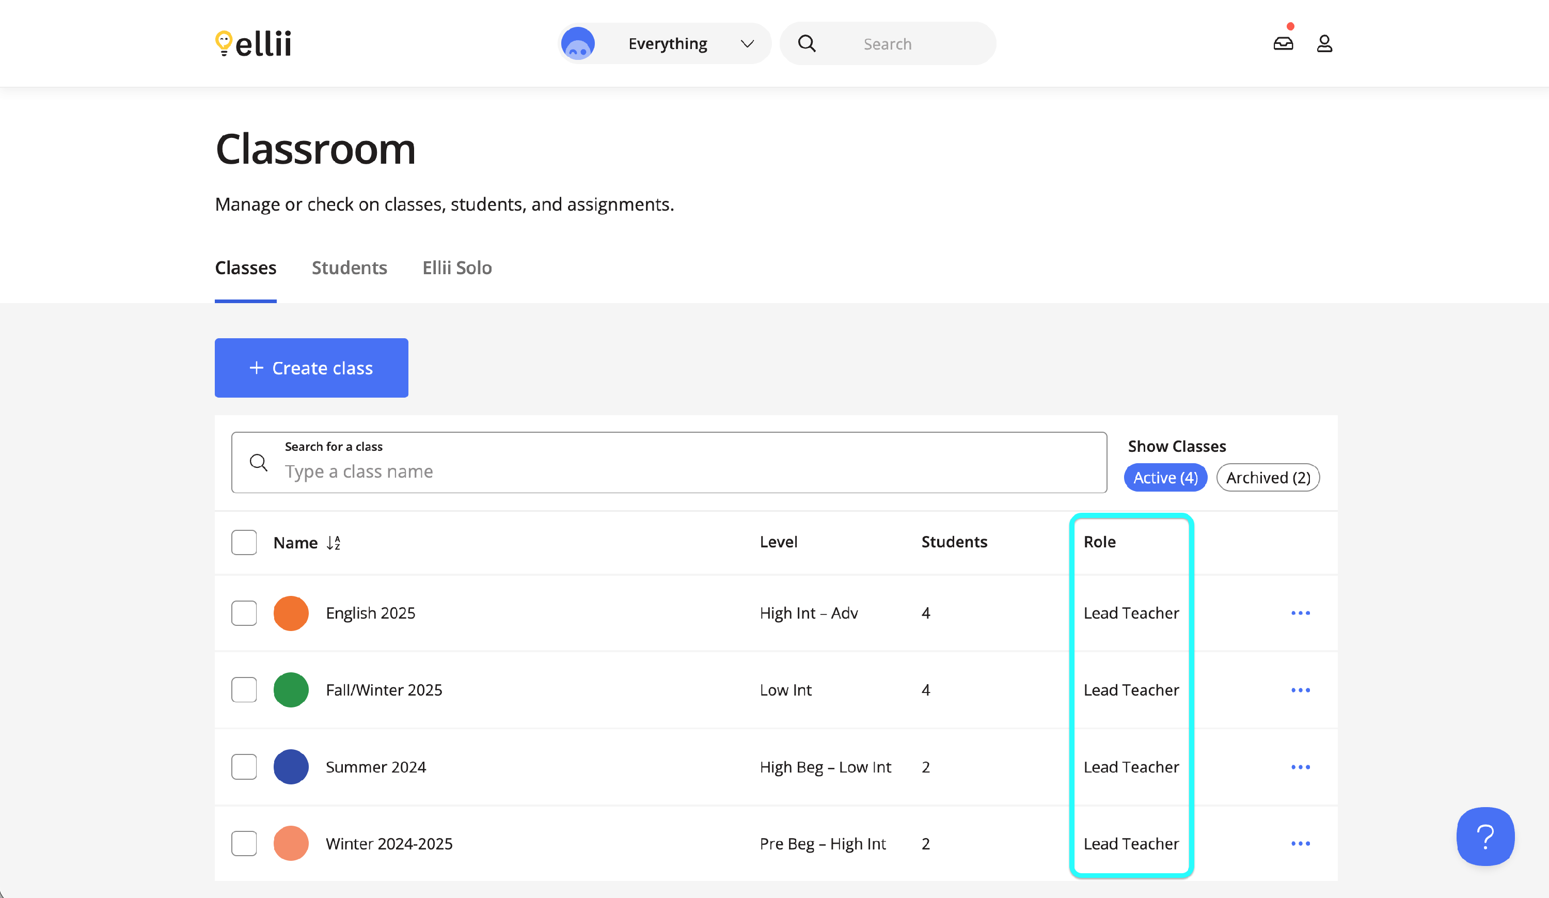Image resolution: width=1549 pixels, height=898 pixels.
Task: Open more options for English 2025
Action: 1300,613
